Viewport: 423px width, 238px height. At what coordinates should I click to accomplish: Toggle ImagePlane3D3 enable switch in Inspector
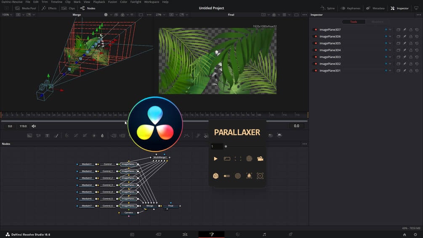[315, 57]
